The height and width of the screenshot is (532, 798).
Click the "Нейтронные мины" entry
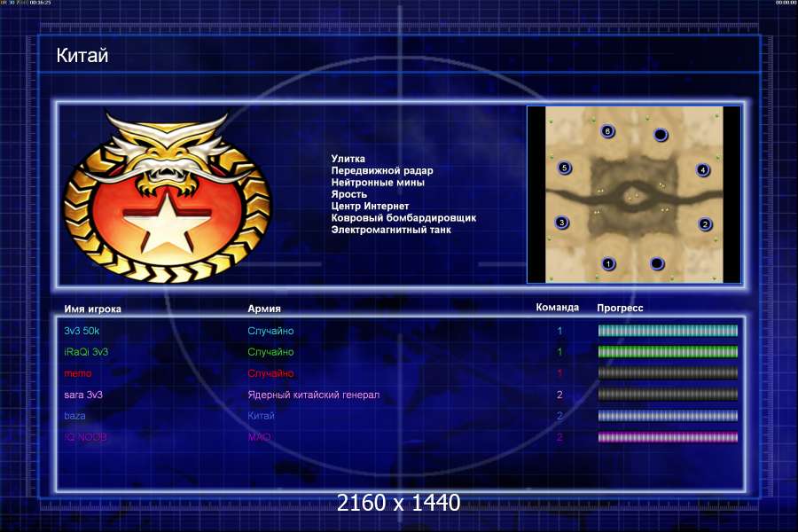tap(378, 183)
